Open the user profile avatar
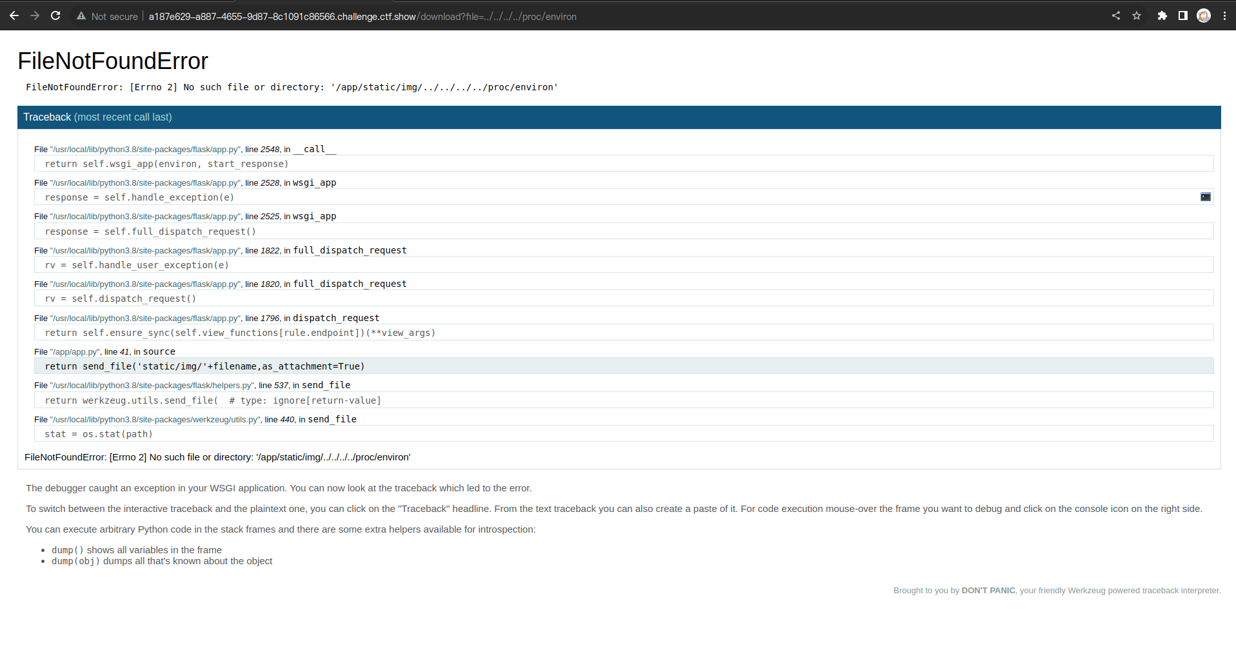 pos(1204,15)
